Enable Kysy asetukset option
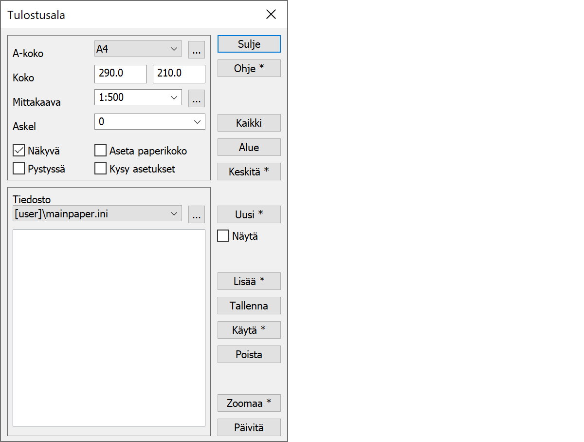This screenshot has width=584, height=442. point(100,169)
